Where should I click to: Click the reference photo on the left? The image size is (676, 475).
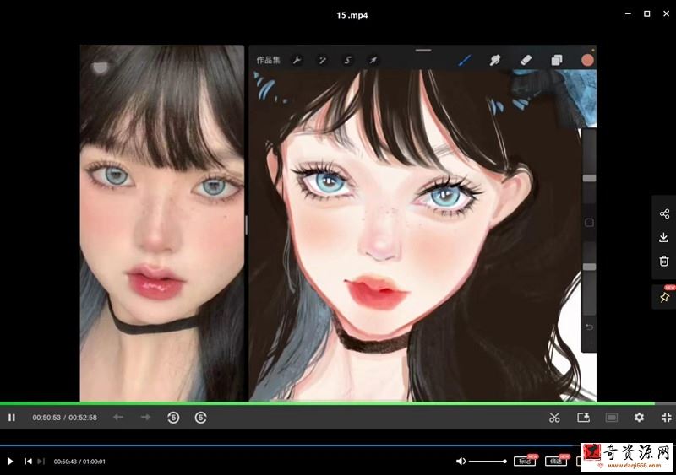pyautogui.click(x=162, y=223)
